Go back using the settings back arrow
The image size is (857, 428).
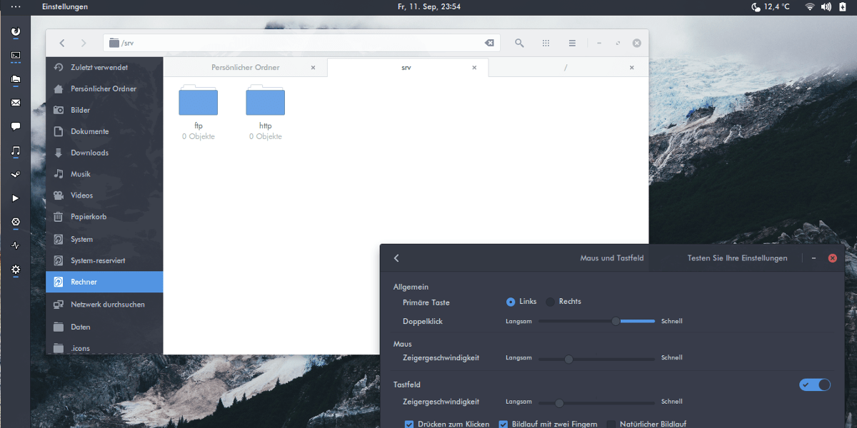(x=396, y=258)
